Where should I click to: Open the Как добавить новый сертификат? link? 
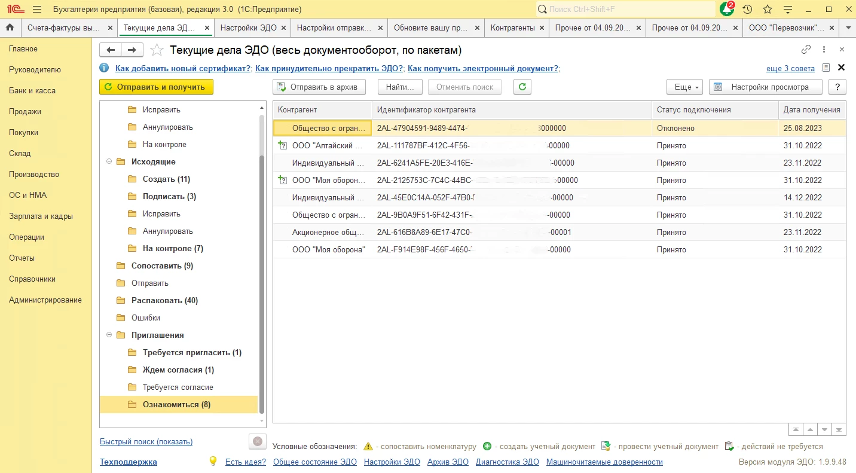(183, 69)
